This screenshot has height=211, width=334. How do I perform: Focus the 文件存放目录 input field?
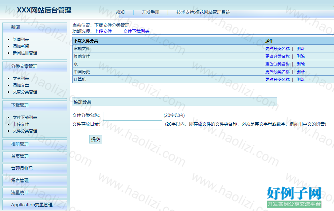coord(133,125)
